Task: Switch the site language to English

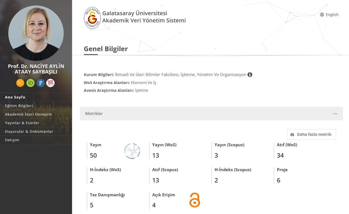Action: pyautogui.click(x=332, y=15)
